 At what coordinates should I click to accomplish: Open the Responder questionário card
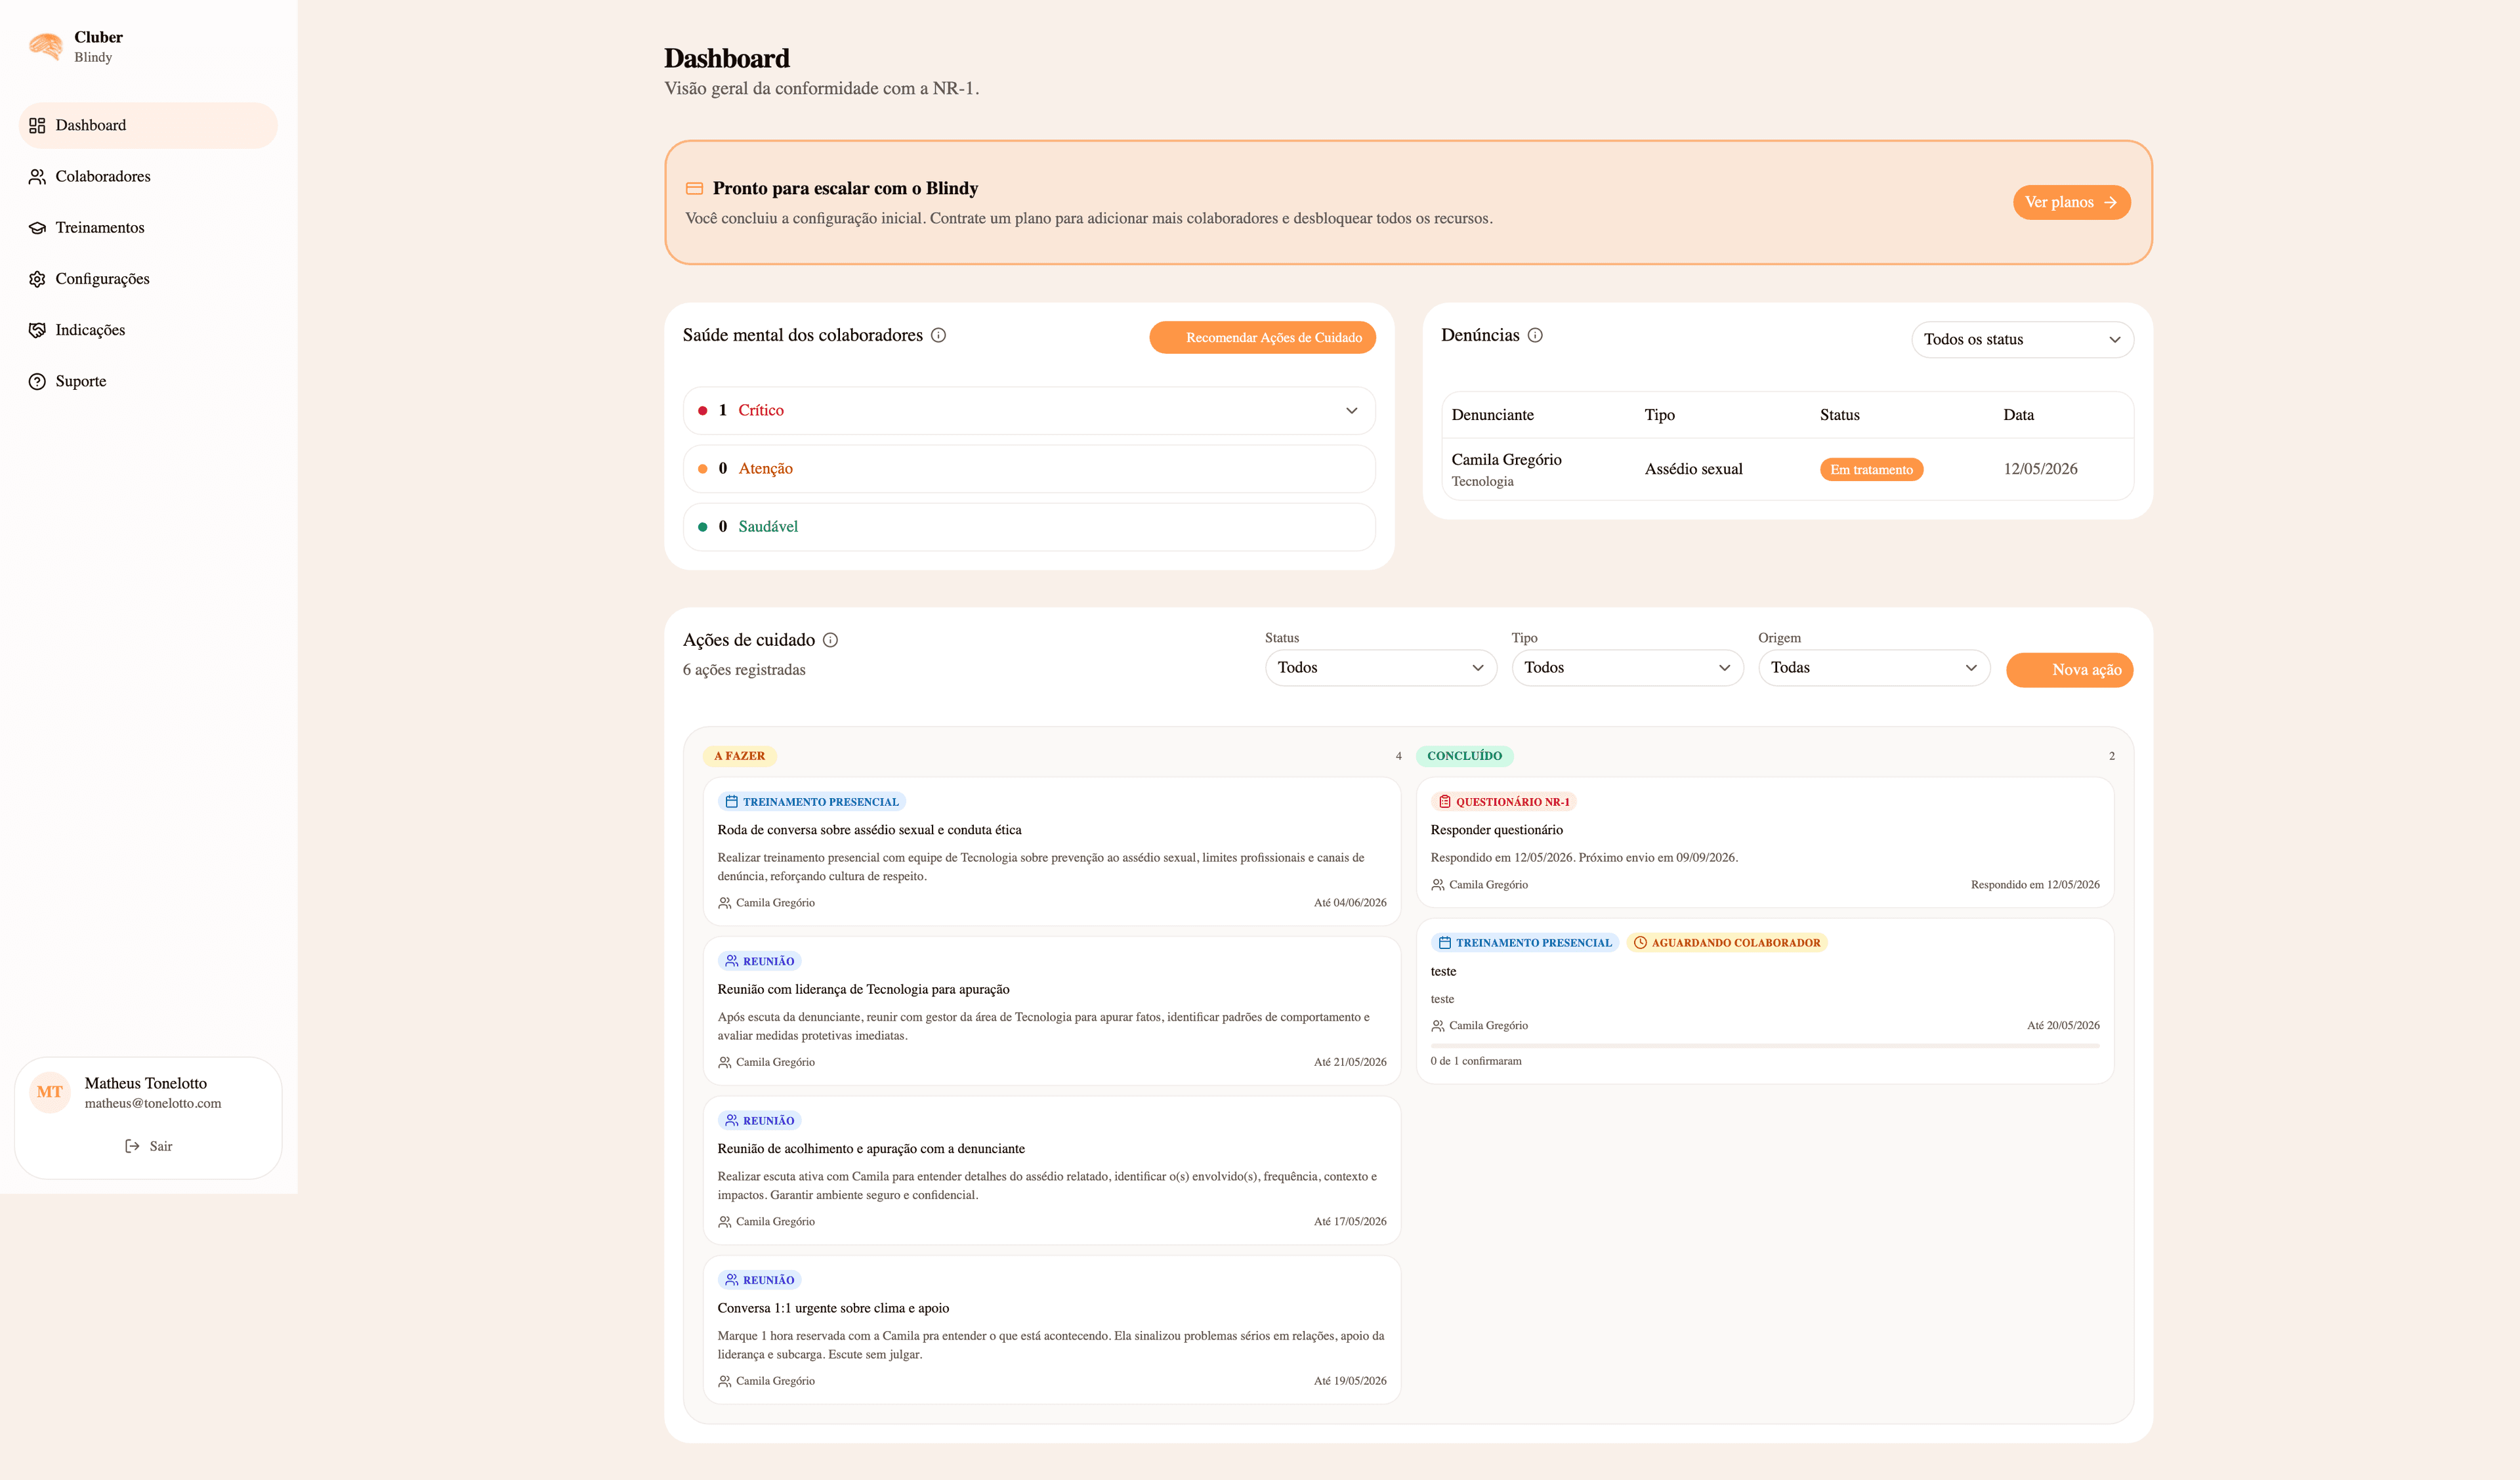(1765, 843)
